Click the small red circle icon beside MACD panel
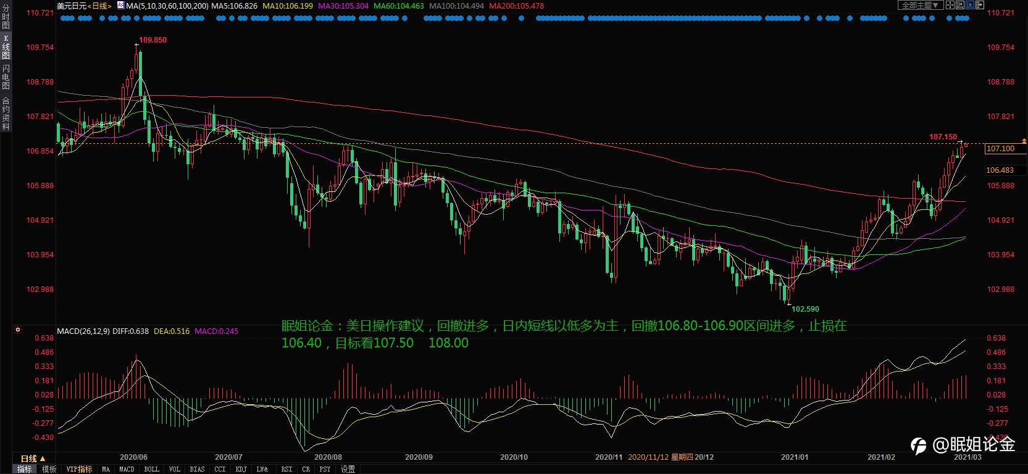The height and width of the screenshot is (474, 1028). [18, 330]
